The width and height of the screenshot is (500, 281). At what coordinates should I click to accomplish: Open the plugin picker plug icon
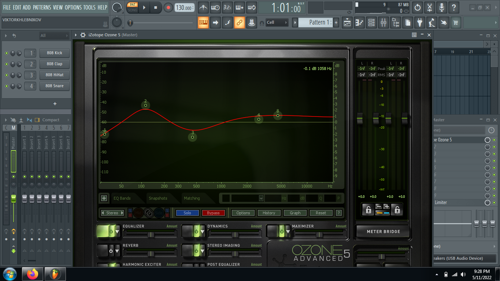(x=420, y=23)
